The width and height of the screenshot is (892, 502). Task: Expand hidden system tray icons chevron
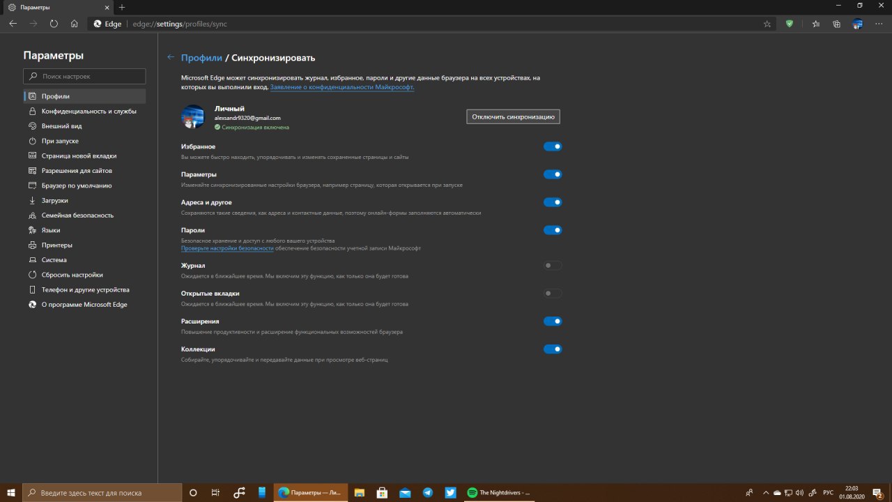pos(766,492)
